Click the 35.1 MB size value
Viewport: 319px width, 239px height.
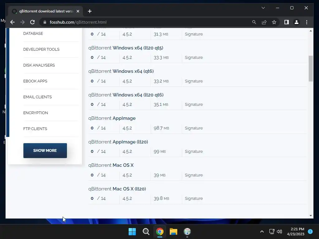coord(161,105)
